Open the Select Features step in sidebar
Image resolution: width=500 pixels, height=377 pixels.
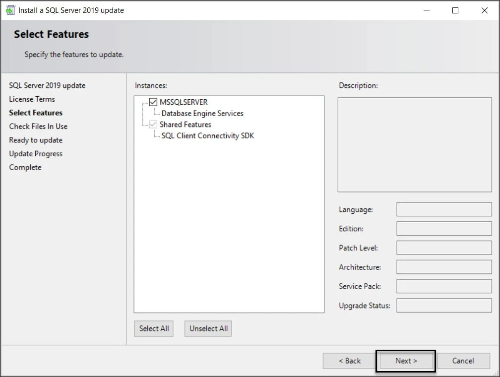click(x=36, y=113)
